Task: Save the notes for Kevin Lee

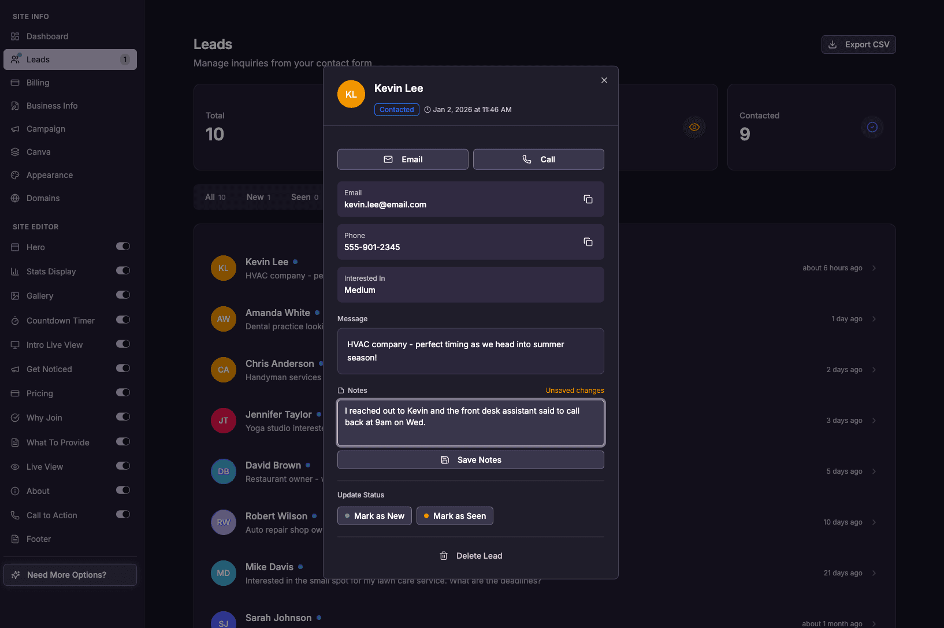Action: [x=470, y=459]
